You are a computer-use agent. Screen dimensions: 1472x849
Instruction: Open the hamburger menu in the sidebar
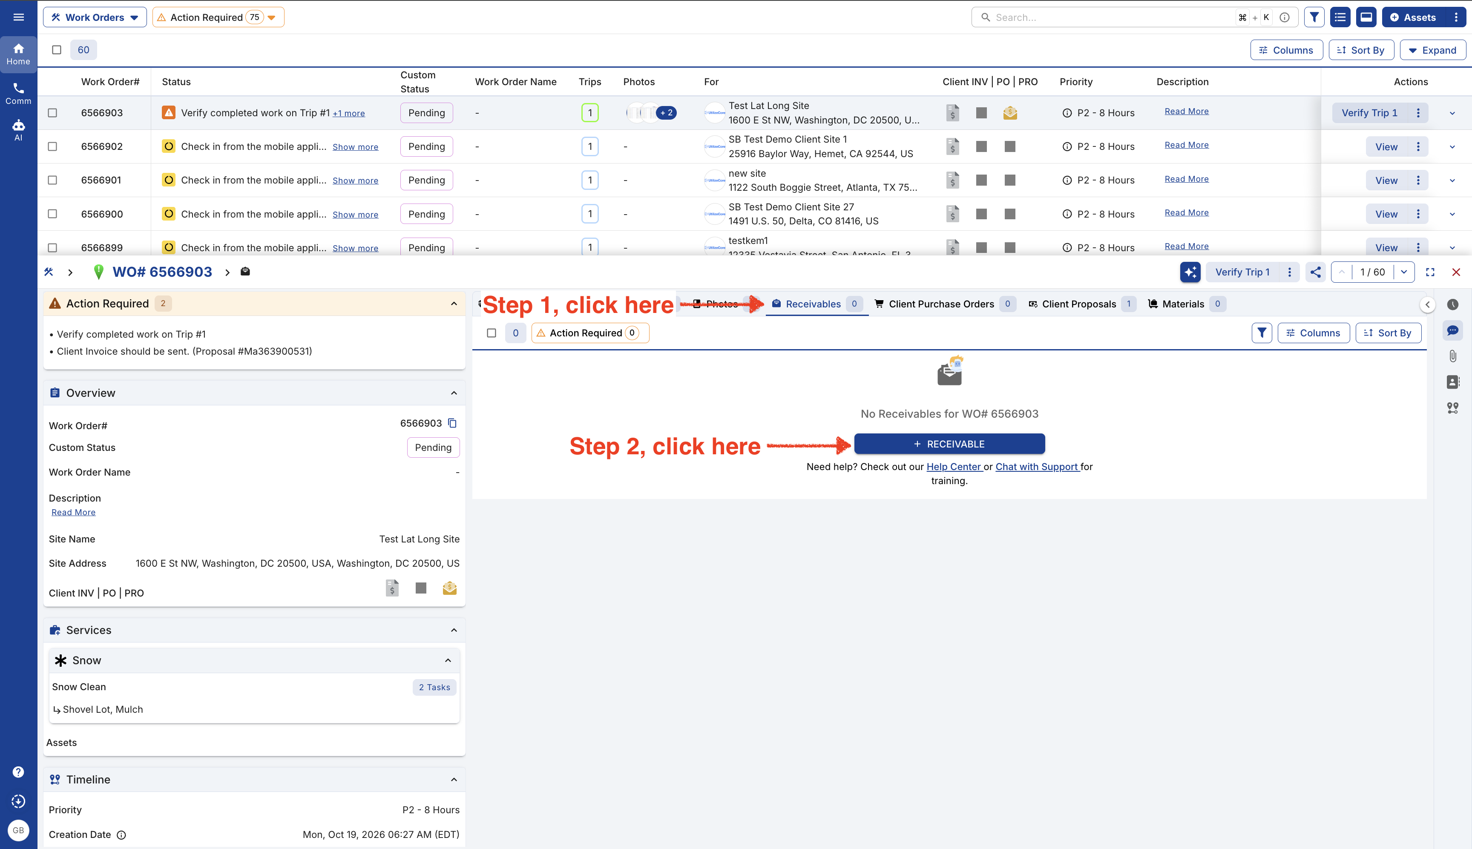18,17
